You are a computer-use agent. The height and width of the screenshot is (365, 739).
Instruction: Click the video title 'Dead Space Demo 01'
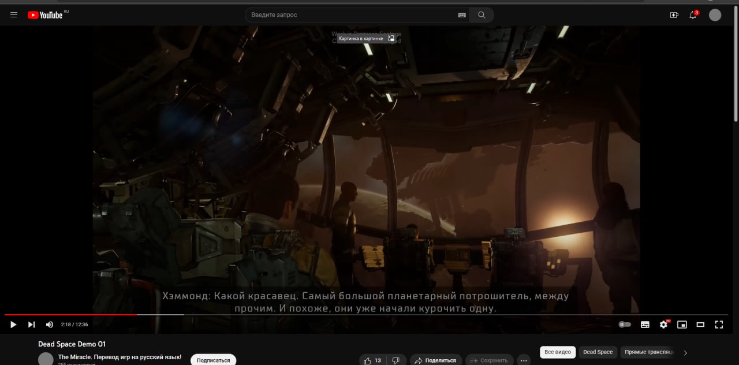(x=72, y=344)
